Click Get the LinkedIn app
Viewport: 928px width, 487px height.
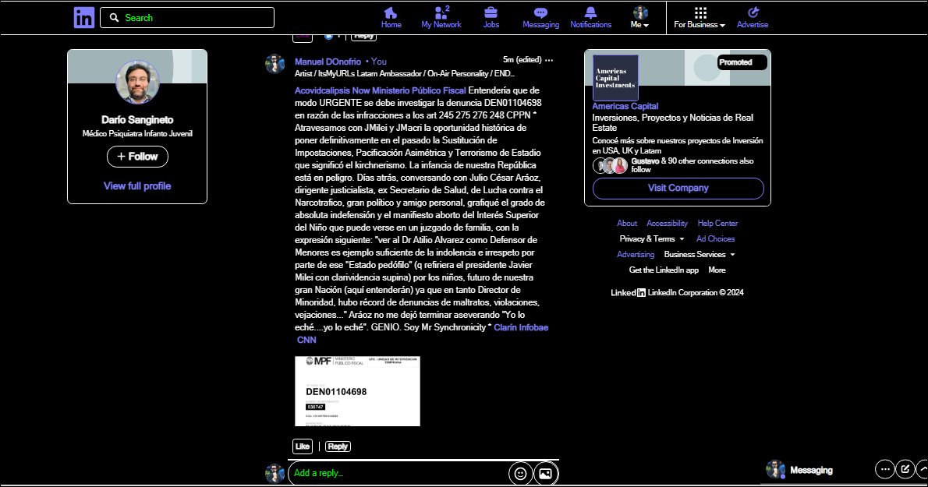pyautogui.click(x=664, y=270)
